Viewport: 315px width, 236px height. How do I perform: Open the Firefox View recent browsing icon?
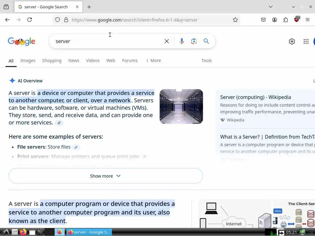tap(6, 7)
